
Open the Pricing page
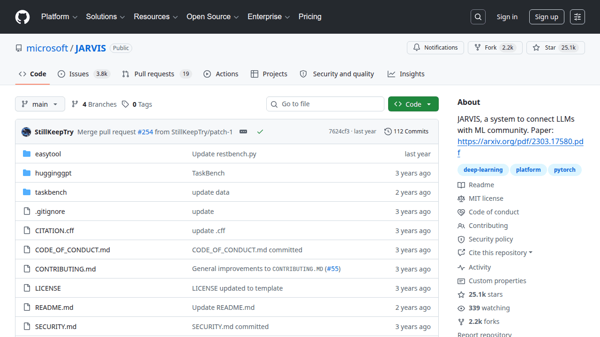tap(310, 17)
